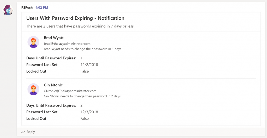Click the 4:02 PM message timestamp
The image size is (267, 138).
pyautogui.click(x=42, y=8)
